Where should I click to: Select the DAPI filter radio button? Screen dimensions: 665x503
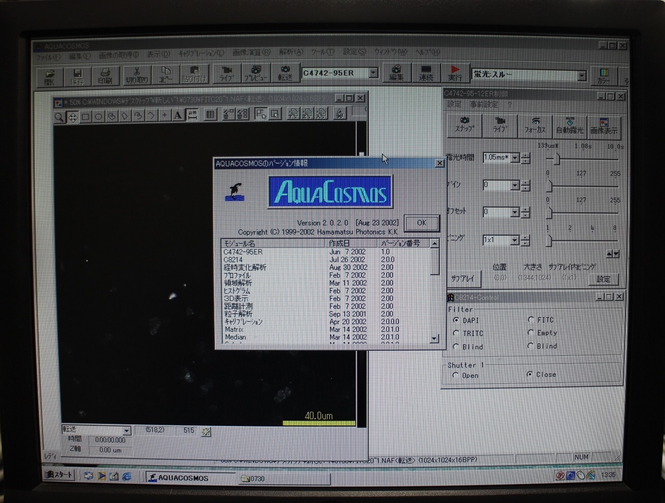point(456,320)
